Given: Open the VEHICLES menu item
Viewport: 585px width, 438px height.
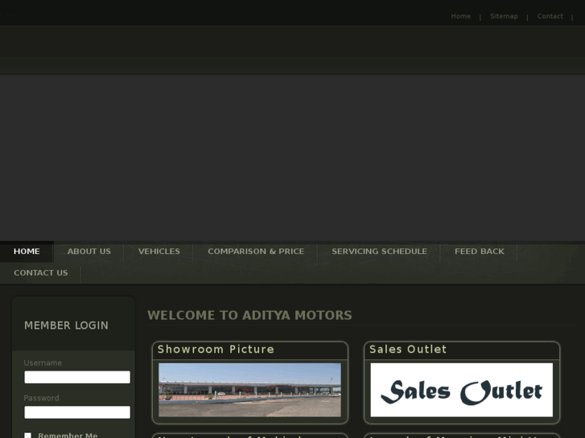Looking at the screenshot, I should [x=159, y=252].
